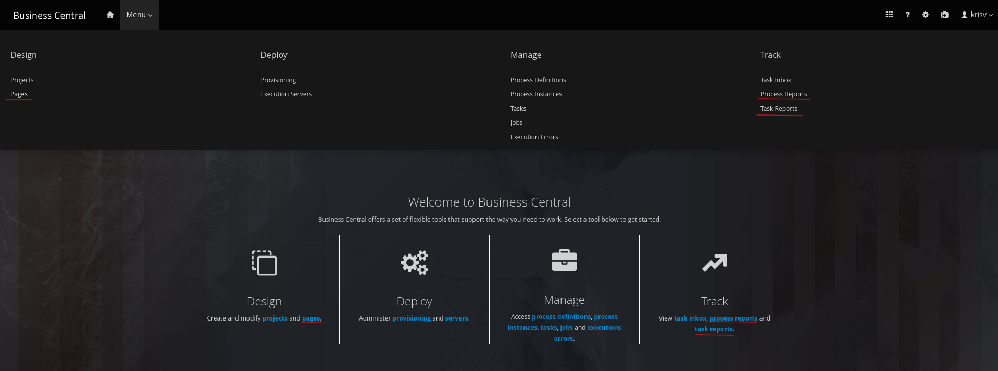The image size is (998, 371).
Task: Click the process definitions link under Manage
Action: click(561, 317)
